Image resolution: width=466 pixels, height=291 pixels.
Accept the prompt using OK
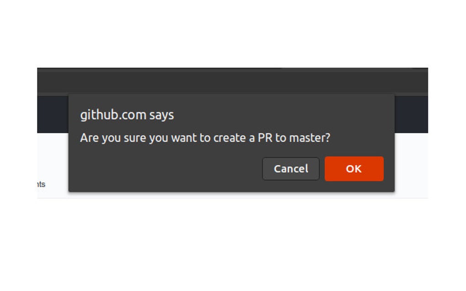(354, 168)
